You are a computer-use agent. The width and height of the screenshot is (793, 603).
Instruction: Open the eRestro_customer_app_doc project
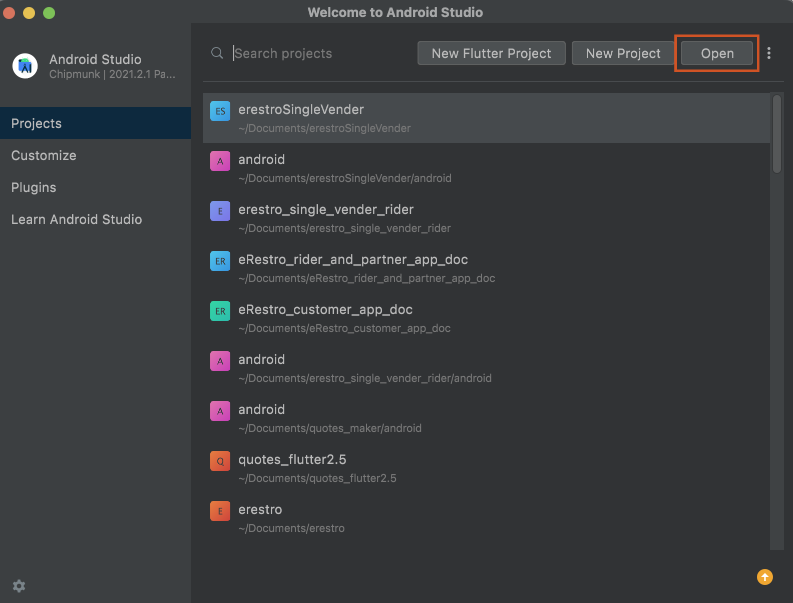[x=487, y=318]
